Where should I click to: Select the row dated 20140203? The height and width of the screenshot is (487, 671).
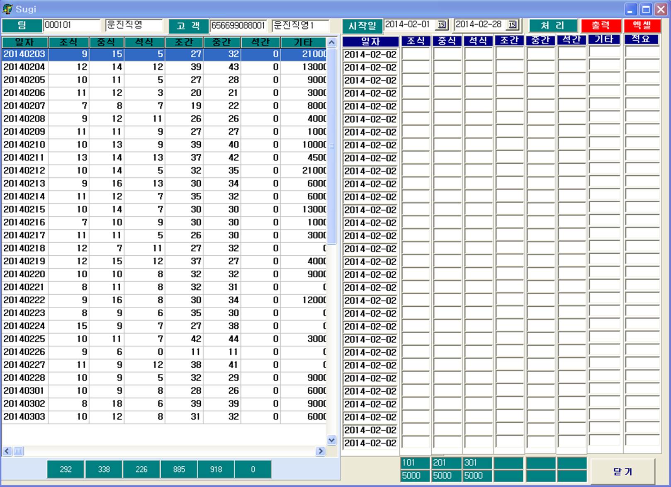tap(164, 54)
